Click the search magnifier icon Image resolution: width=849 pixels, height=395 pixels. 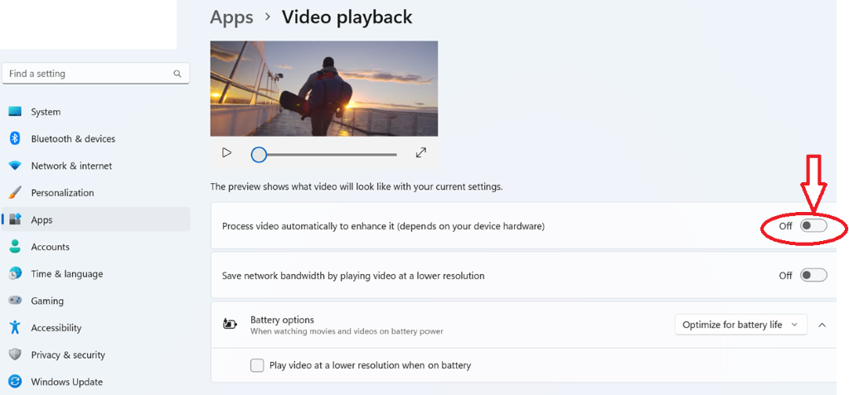(177, 74)
